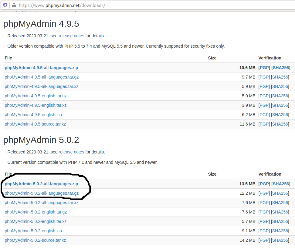Viewport: 295px width, 249px height.
Task: Click the 13.5 MB size cell
Action: (x=247, y=184)
